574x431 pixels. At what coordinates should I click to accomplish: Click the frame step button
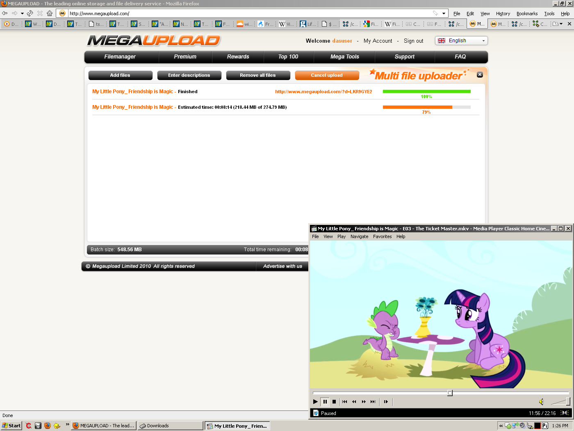386,402
